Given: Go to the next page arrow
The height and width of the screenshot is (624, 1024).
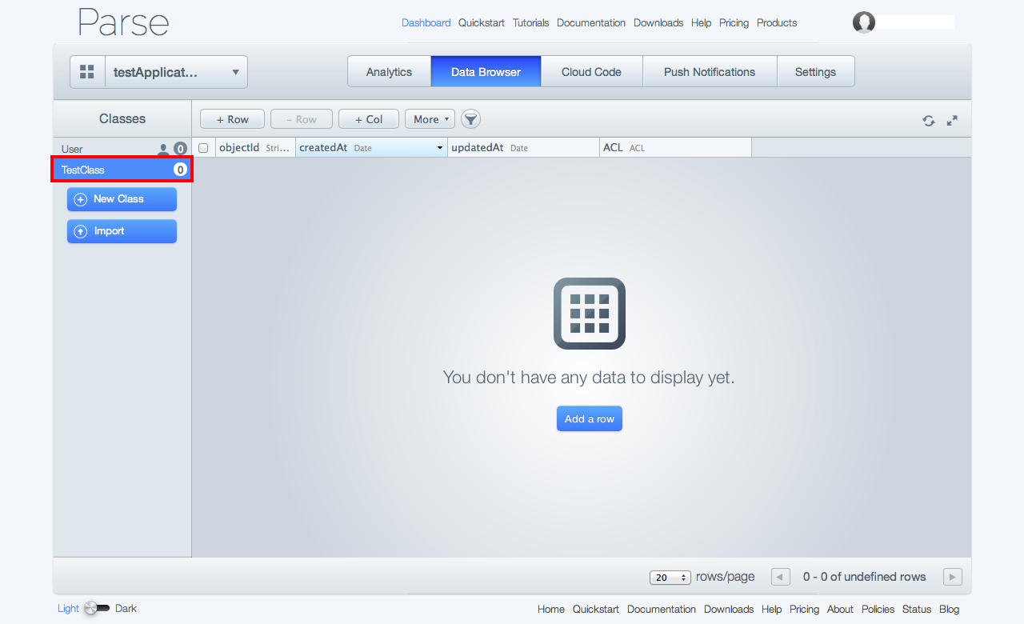Looking at the screenshot, I should pos(952,577).
